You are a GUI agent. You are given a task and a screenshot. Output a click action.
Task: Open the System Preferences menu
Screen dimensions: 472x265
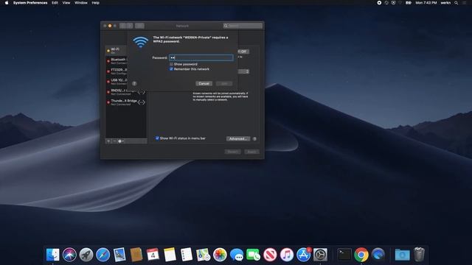30,3
